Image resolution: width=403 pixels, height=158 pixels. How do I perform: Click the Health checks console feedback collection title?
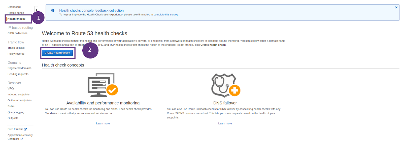coord(91,11)
